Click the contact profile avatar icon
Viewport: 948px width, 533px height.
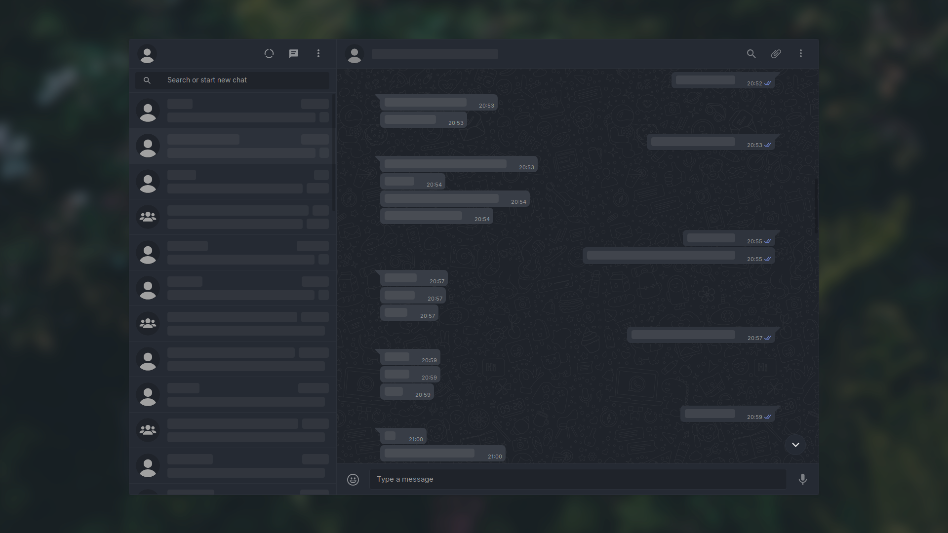click(x=355, y=54)
